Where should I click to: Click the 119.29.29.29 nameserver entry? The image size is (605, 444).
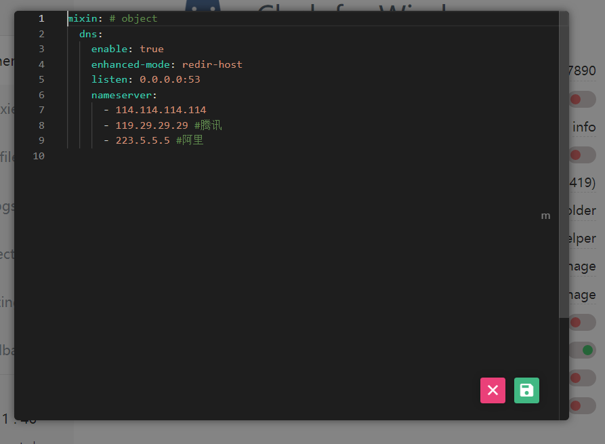[152, 125]
